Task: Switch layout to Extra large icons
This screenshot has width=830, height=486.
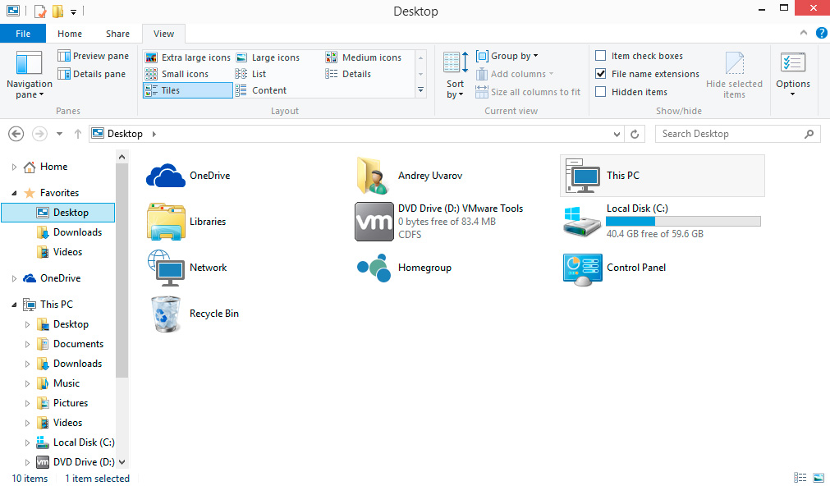Action: tap(188, 57)
